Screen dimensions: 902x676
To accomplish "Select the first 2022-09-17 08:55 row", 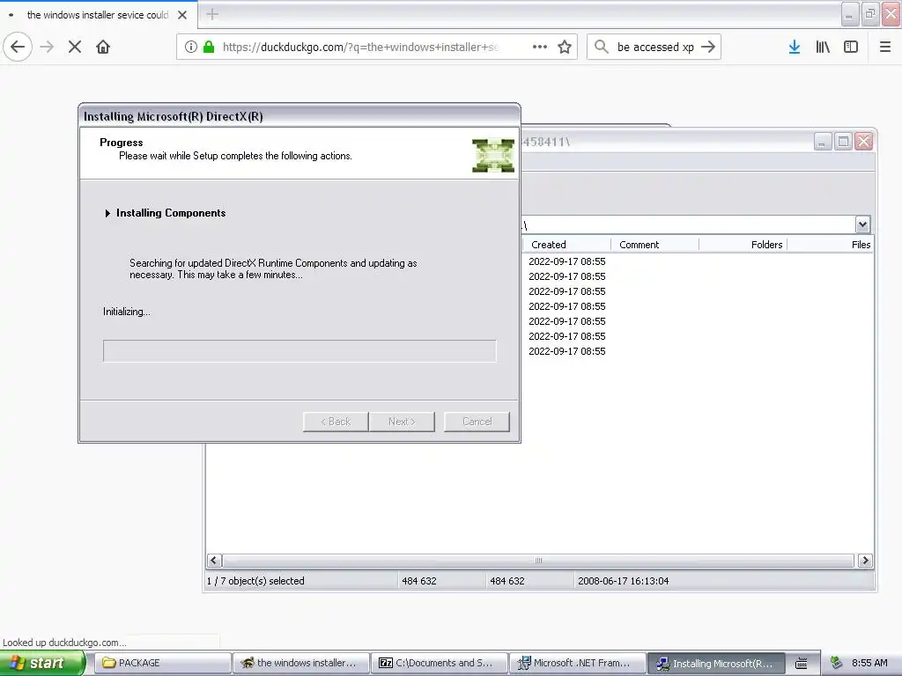I will 566,261.
